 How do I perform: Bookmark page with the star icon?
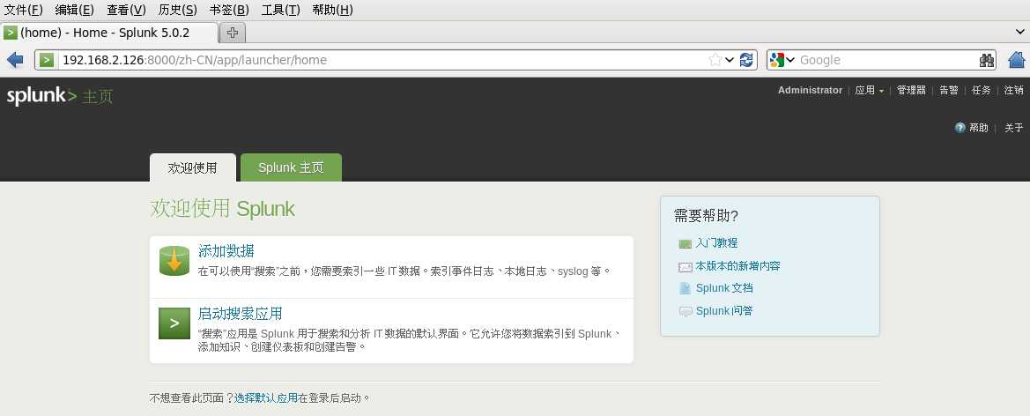[x=715, y=60]
